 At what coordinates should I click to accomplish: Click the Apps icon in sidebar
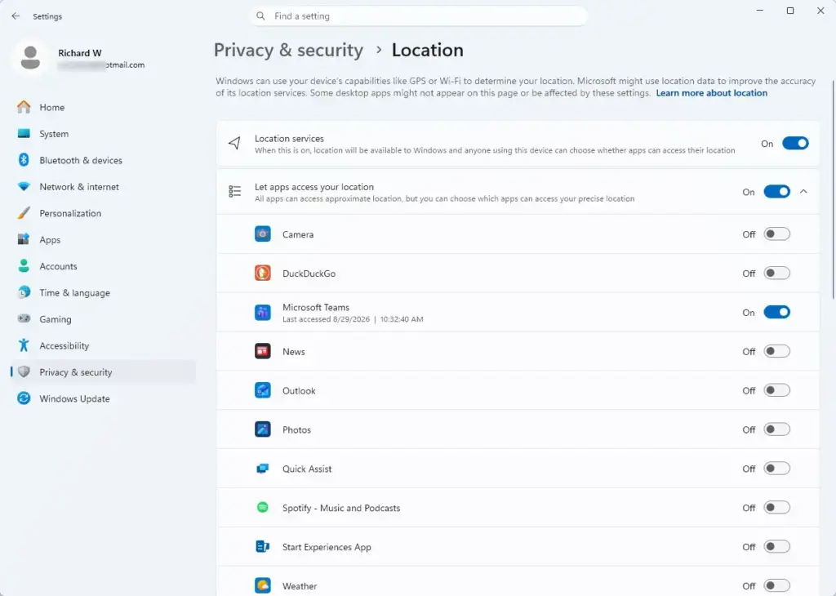coord(24,239)
